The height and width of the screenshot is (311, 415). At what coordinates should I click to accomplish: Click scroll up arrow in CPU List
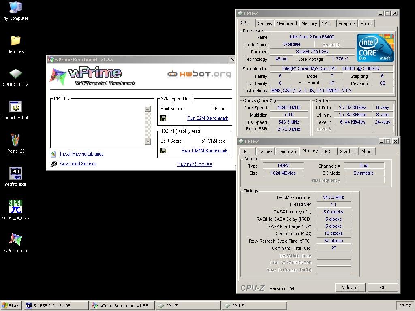point(148,109)
